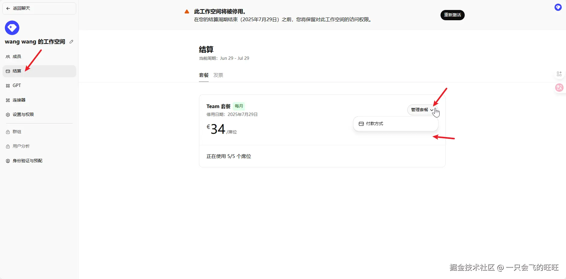Viewport: 566px width, 279px height.
Task: Click the 设置与权限 gear icon
Action: tap(8, 115)
